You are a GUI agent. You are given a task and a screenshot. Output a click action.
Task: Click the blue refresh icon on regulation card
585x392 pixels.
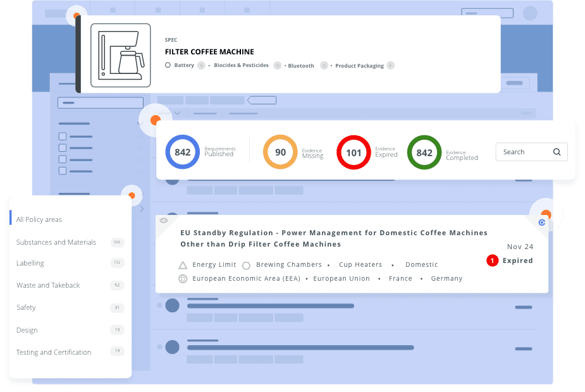[x=541, y=223]
